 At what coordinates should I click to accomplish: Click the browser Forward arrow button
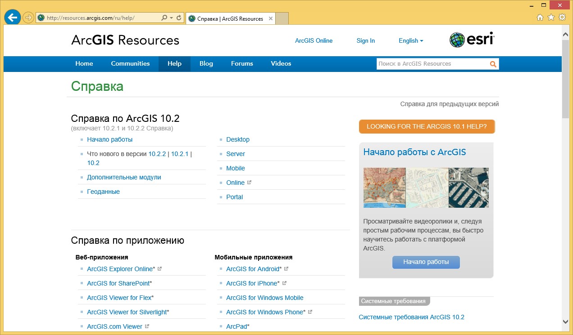28,18
